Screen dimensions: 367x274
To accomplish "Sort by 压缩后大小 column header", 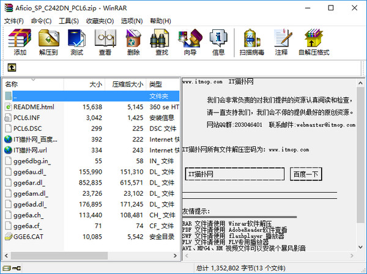I will (x=125, y=84).
